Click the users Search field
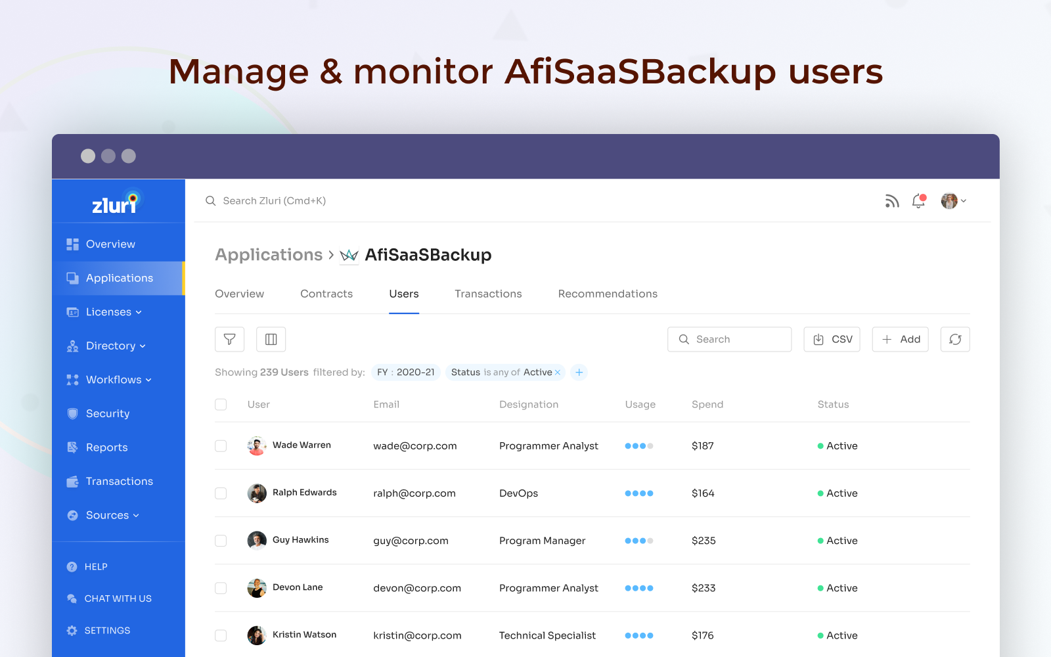Viewport: 1051px width, 657px height. [x=729, y=339]
